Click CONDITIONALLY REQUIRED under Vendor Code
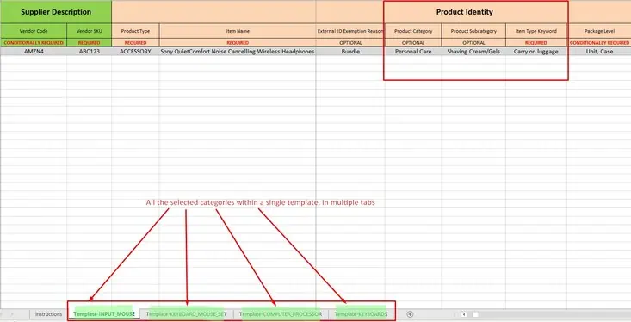The height and width of the screenshot is (322, 631). coord(34,43)
